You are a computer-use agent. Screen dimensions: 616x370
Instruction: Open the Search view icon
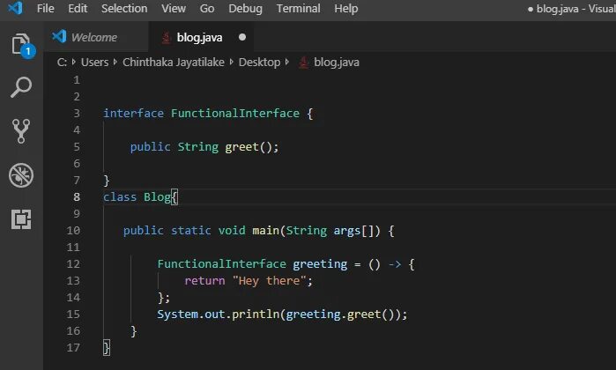point(21,87)
